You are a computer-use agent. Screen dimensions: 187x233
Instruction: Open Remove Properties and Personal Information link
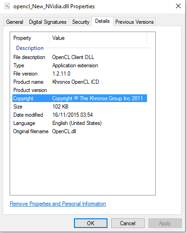click(x=58, y=204)
